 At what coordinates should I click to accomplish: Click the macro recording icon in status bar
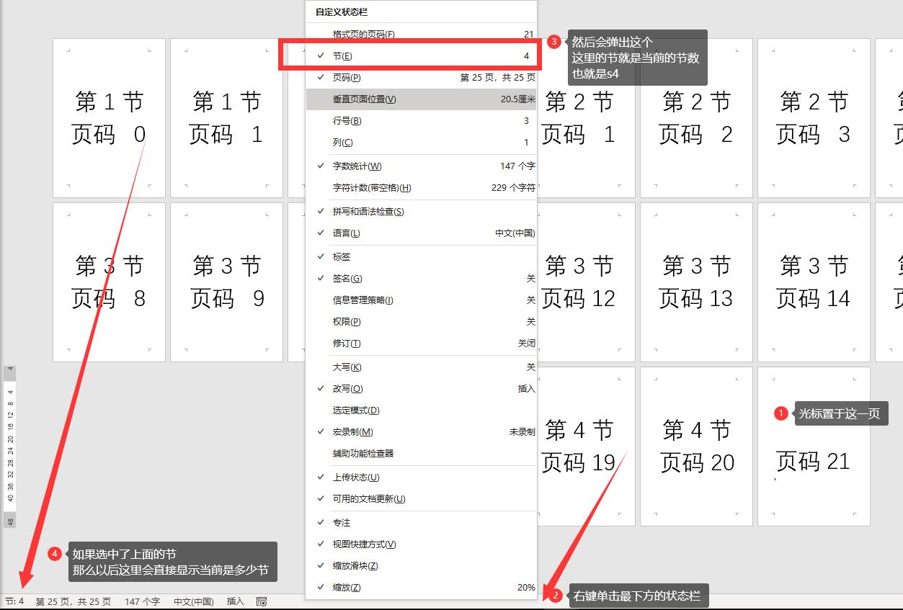coord(261,601)
